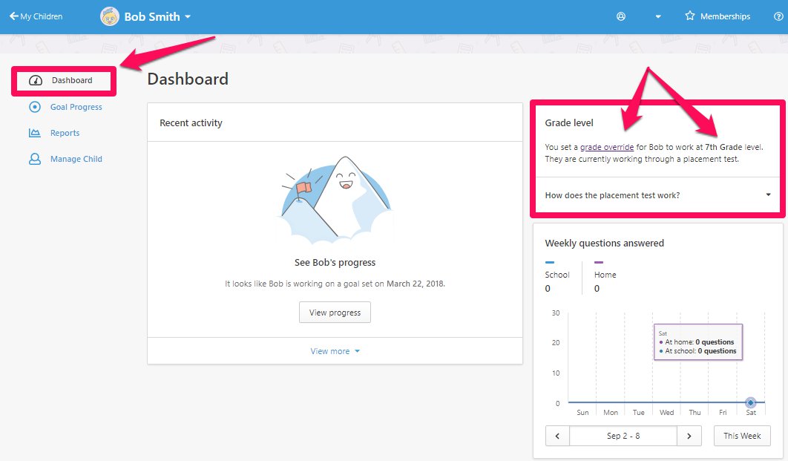Expand the account menu caret

click(x=658, y=16)
